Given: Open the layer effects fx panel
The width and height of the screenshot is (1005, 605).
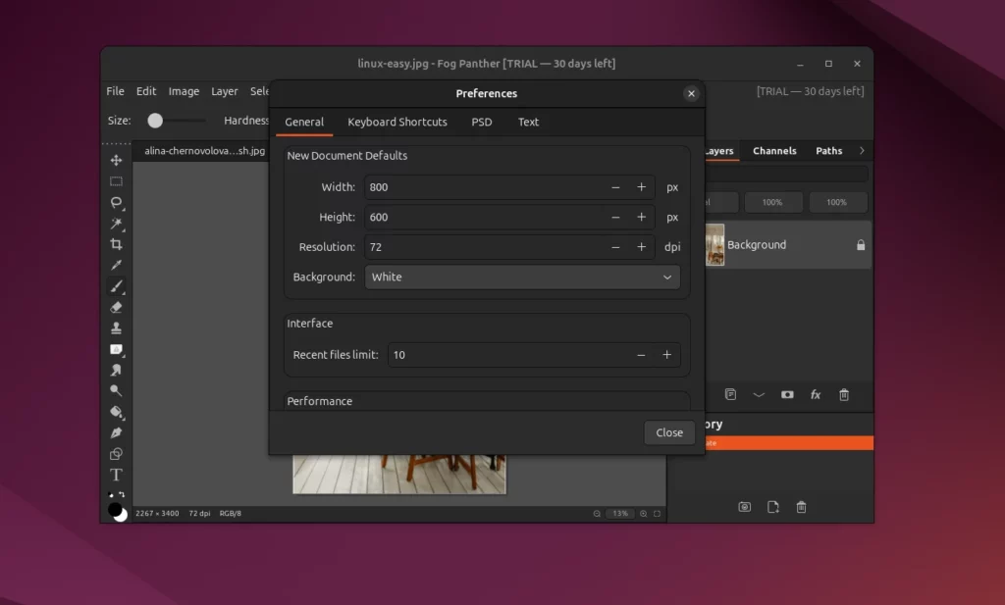Looking at the screenshot, I should point(815,394).
